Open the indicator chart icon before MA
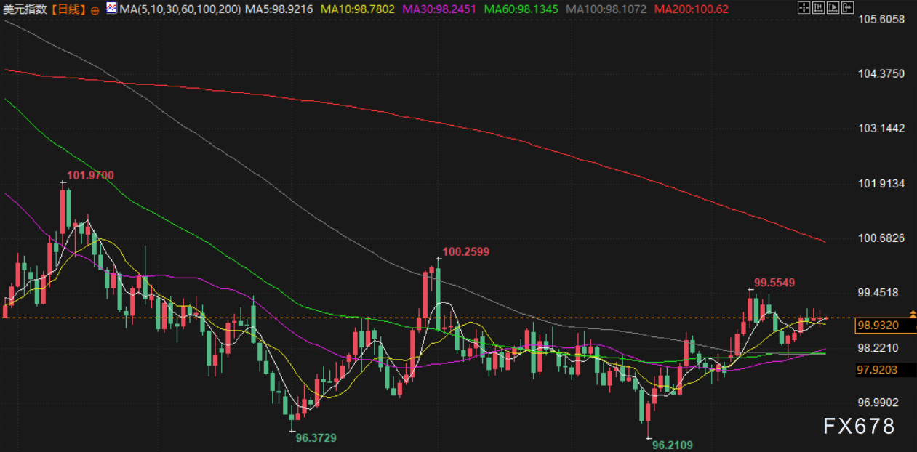 coord(111,9)
